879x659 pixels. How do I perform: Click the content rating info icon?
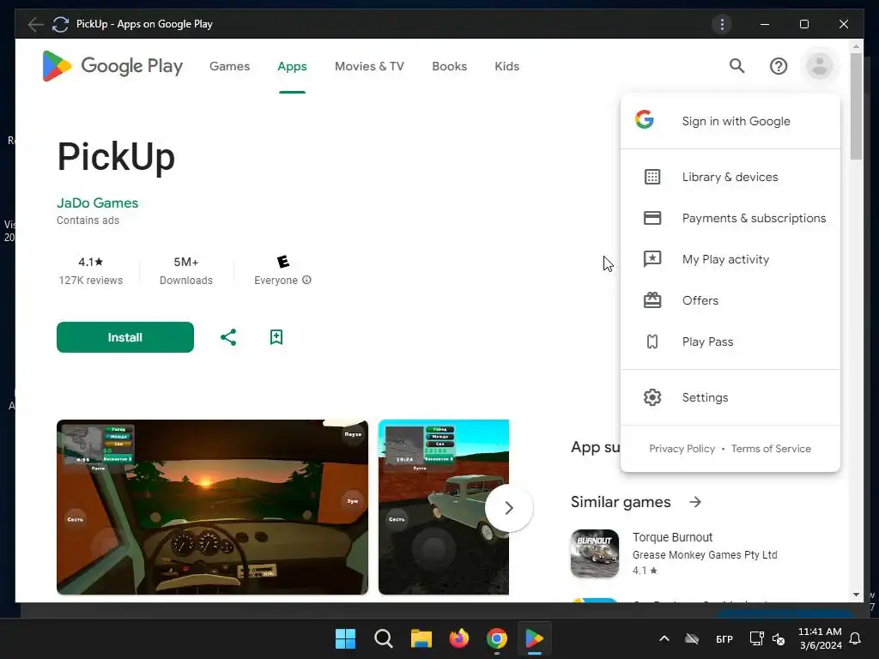[306, 280]
